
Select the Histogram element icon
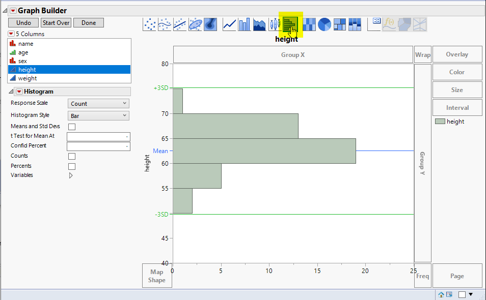[x=290, y=24]
